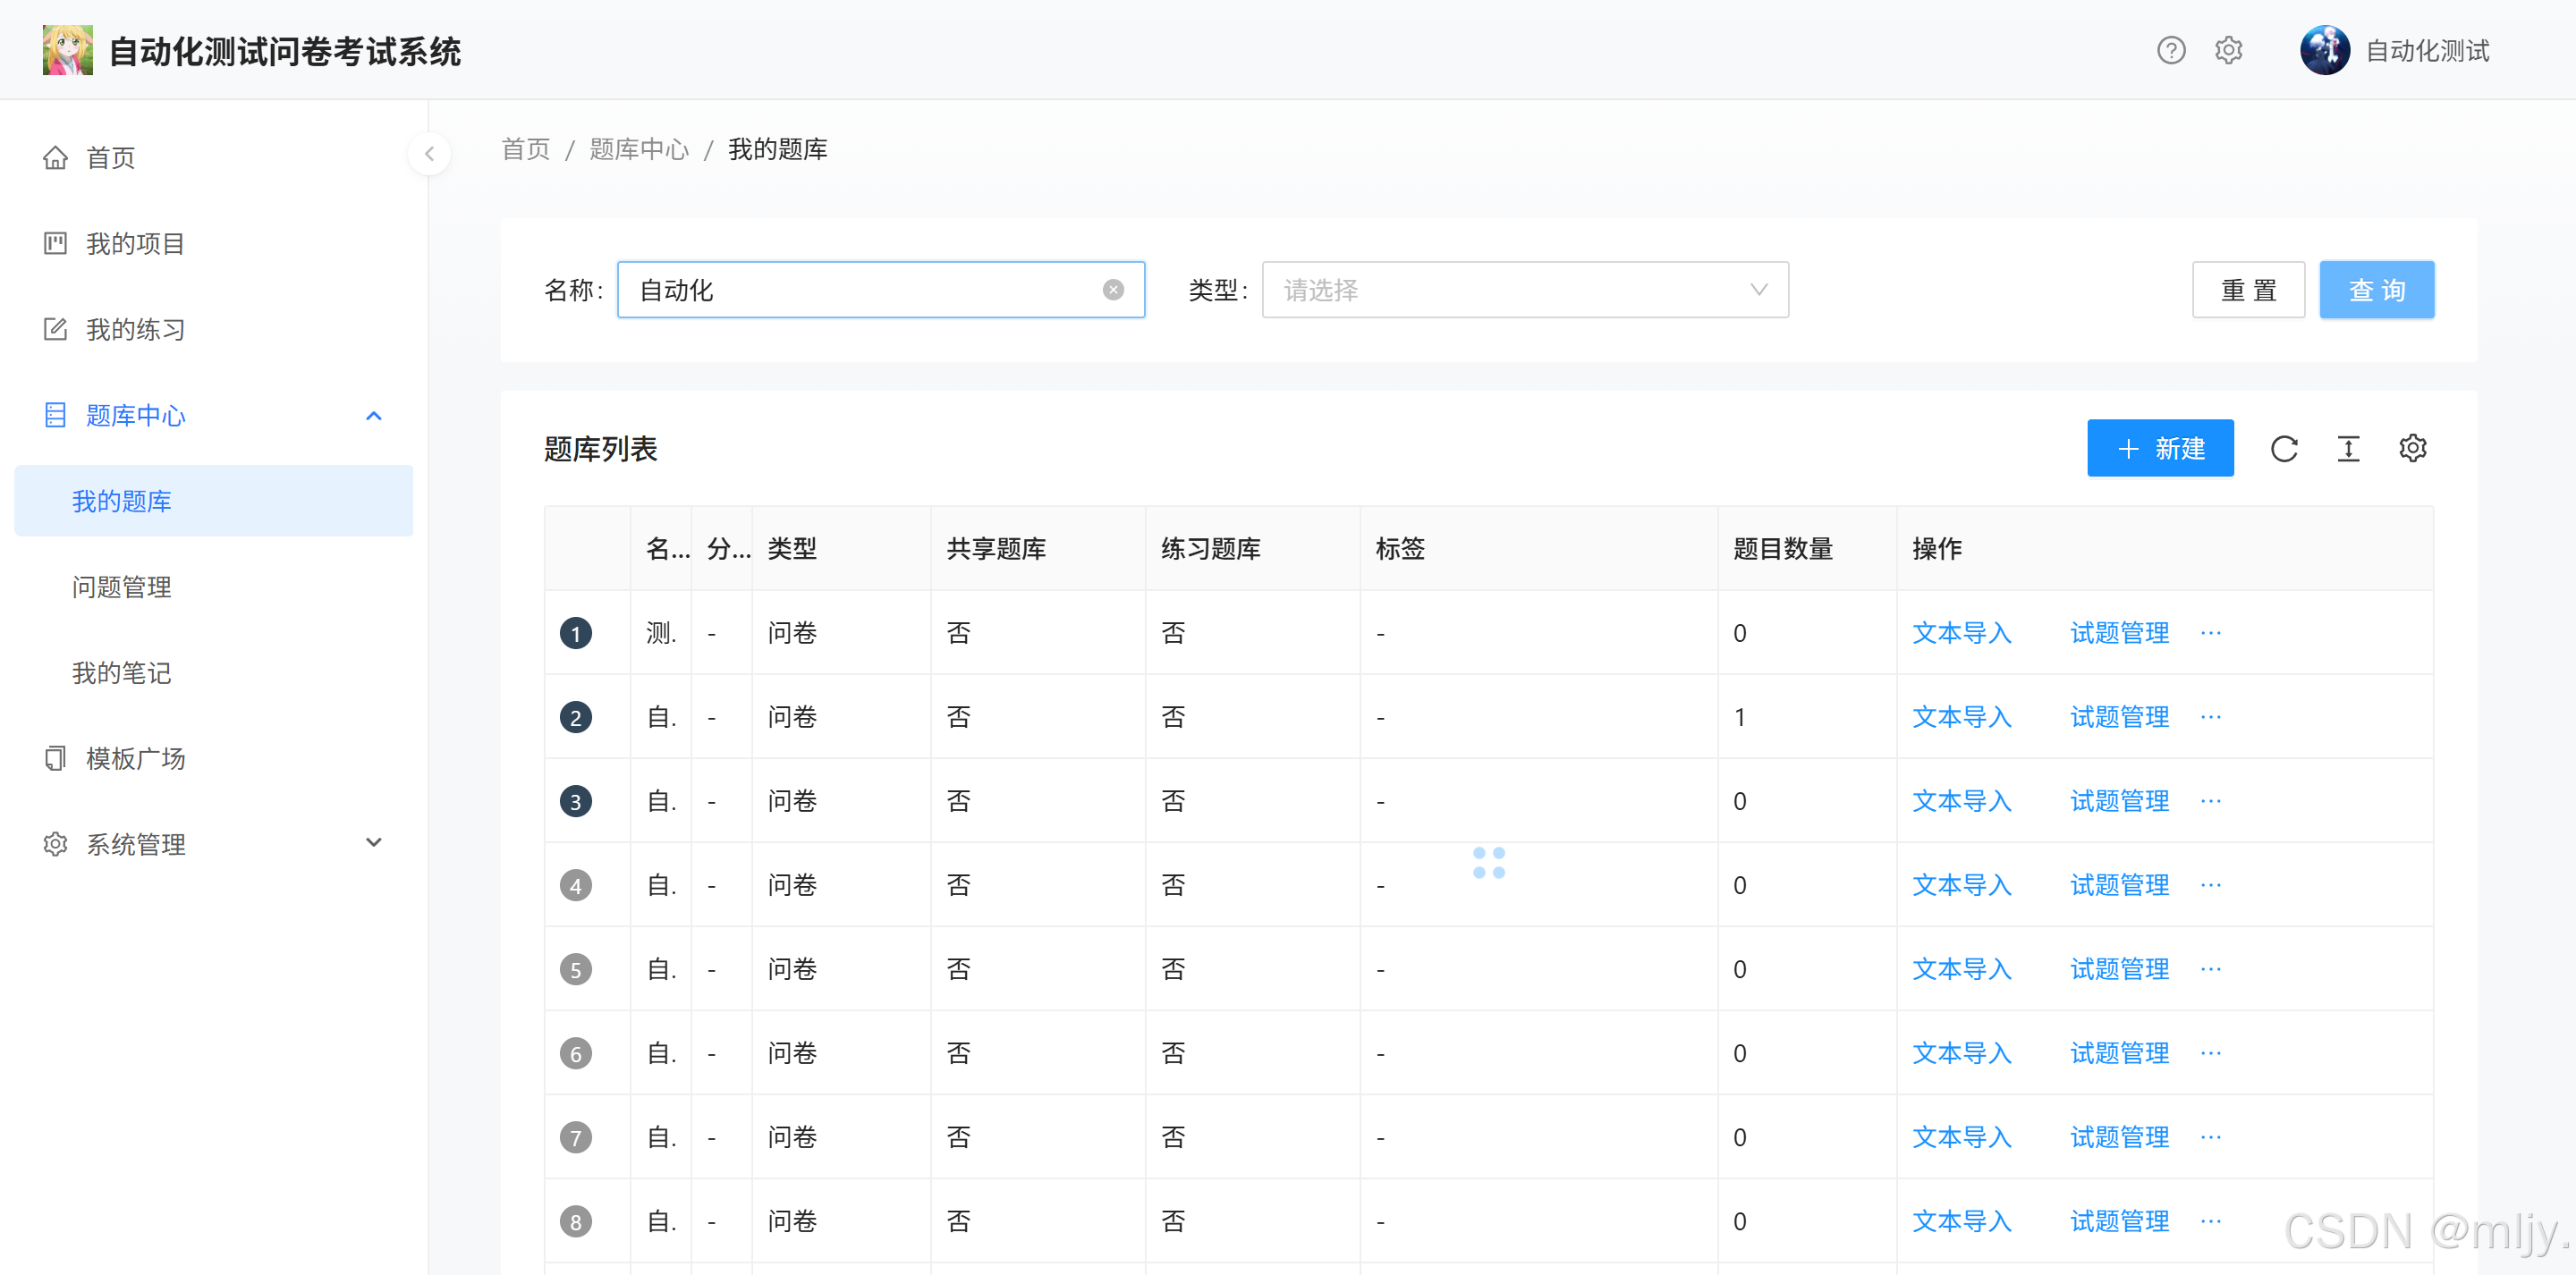
Task: Select 我的笔记 sidebar item
Action: (121, 673)
